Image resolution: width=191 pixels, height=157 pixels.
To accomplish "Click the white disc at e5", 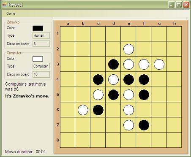I will [128, 95].
